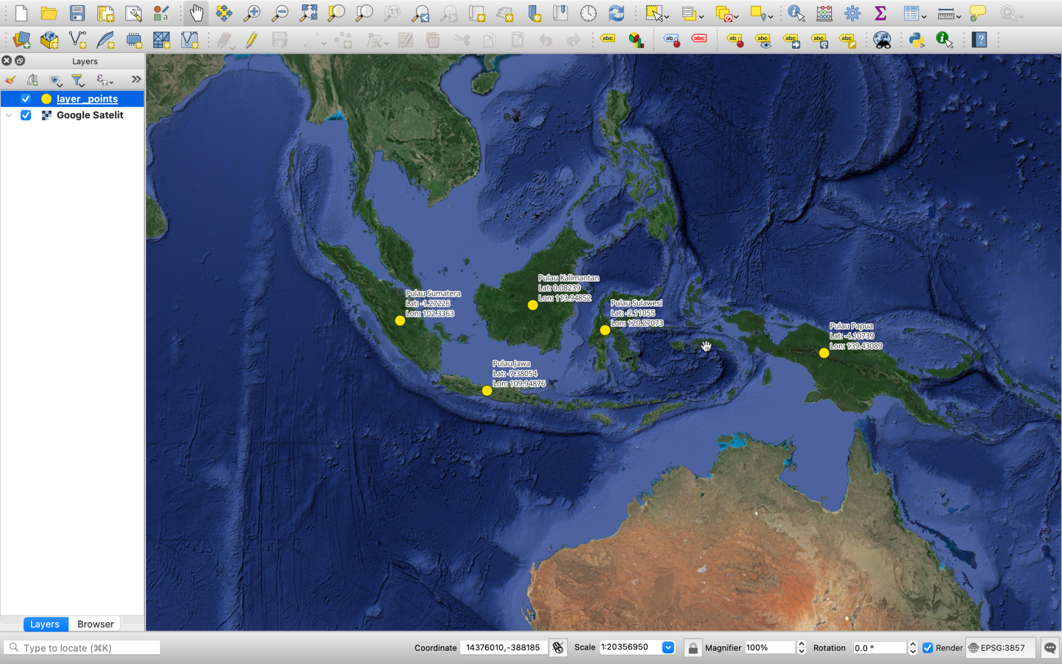Select the Pan Map hand tool
This screenshot has width=1062, height=664.
pos(197,13)
